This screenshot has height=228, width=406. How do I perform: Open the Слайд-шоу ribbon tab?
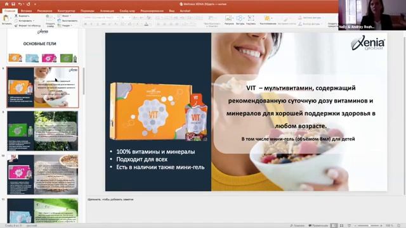127,11
